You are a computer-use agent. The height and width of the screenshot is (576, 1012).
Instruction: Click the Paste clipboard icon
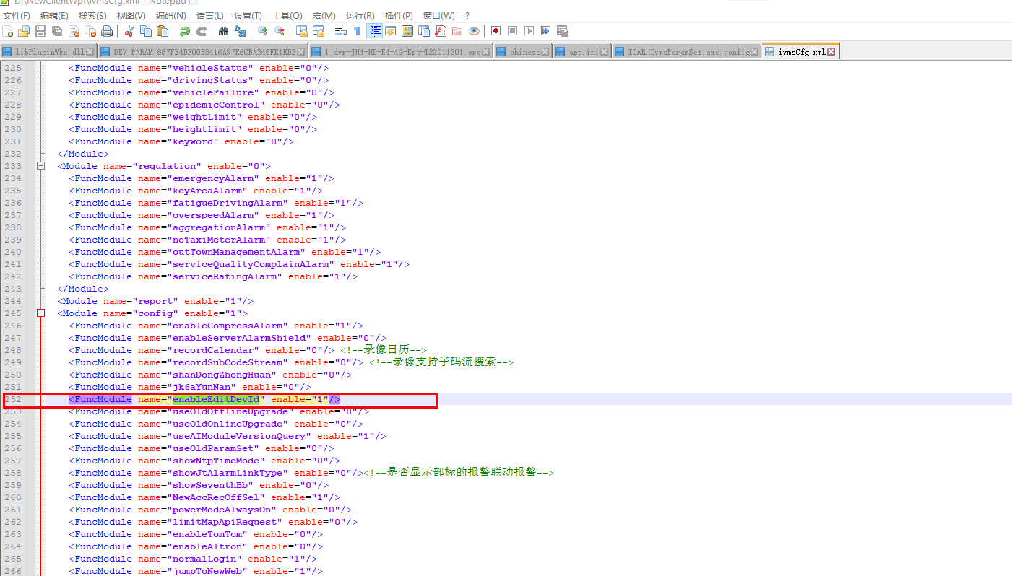(163, 31)
